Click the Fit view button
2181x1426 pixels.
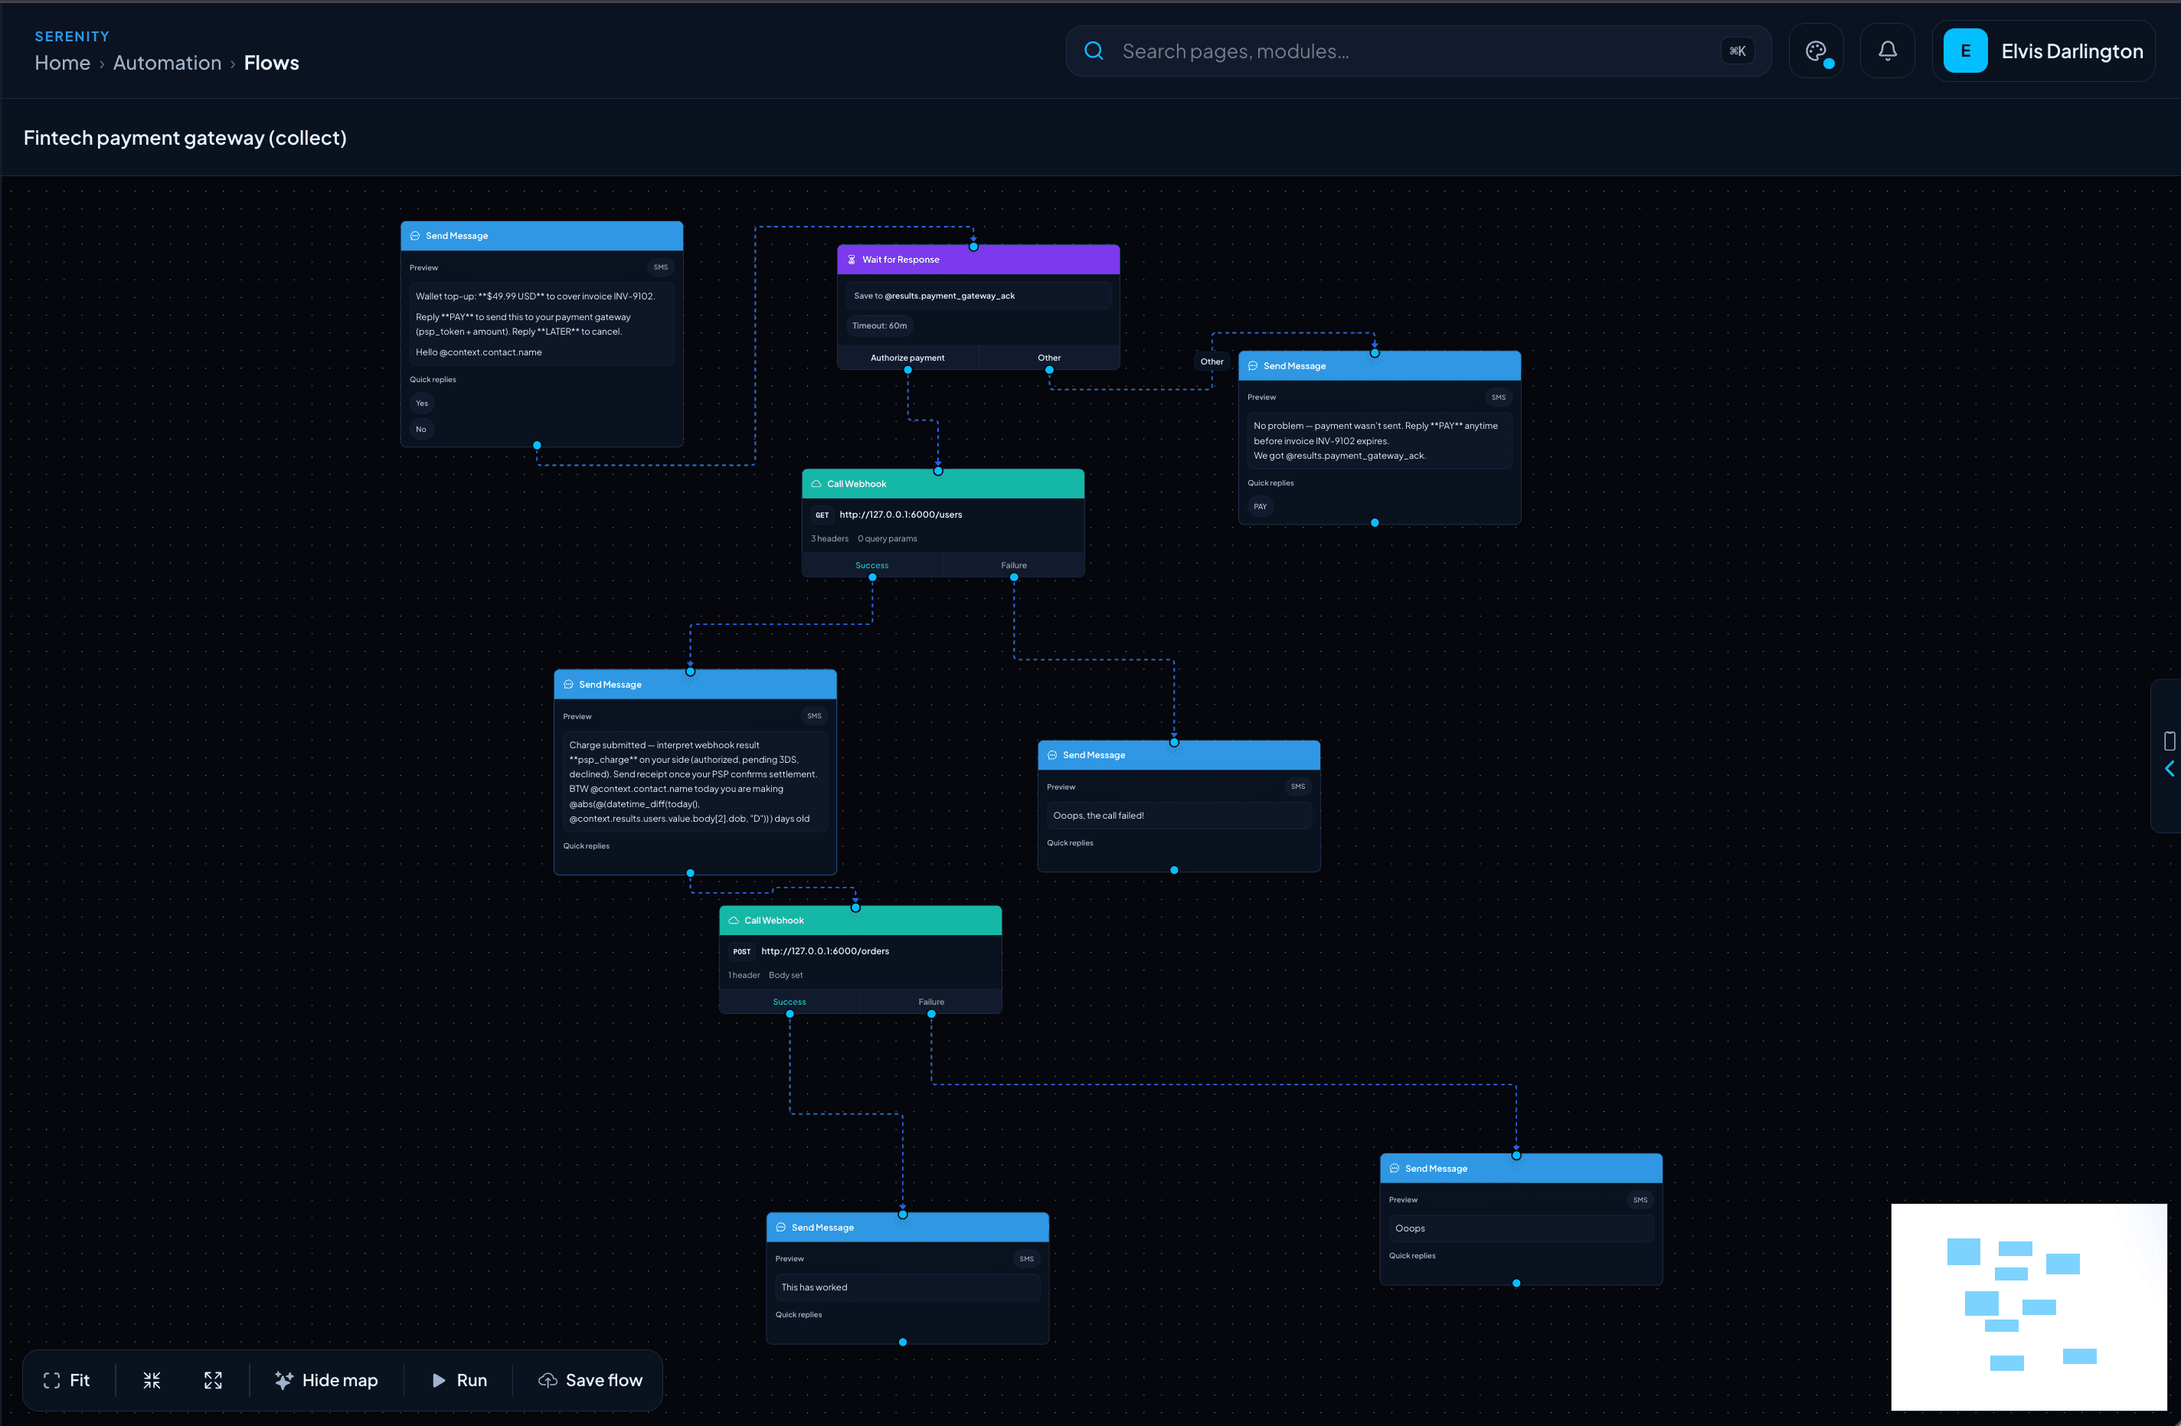(x=67, y=1379)
